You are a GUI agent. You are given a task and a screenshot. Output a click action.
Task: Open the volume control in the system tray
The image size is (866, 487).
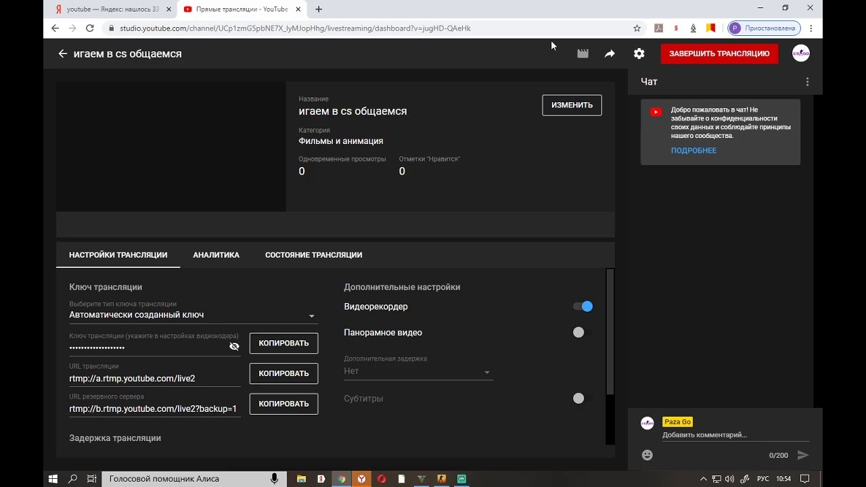point(729,479)
